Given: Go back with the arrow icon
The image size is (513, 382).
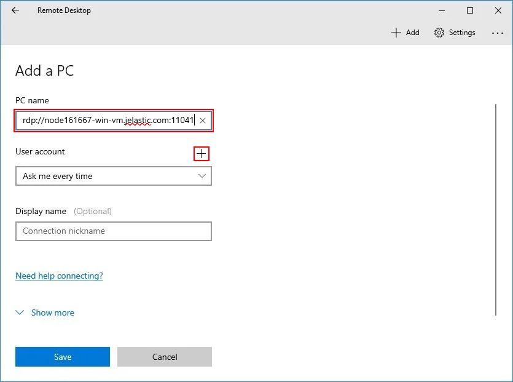Looking at the screenshot, I should click(x=15, y=10).
